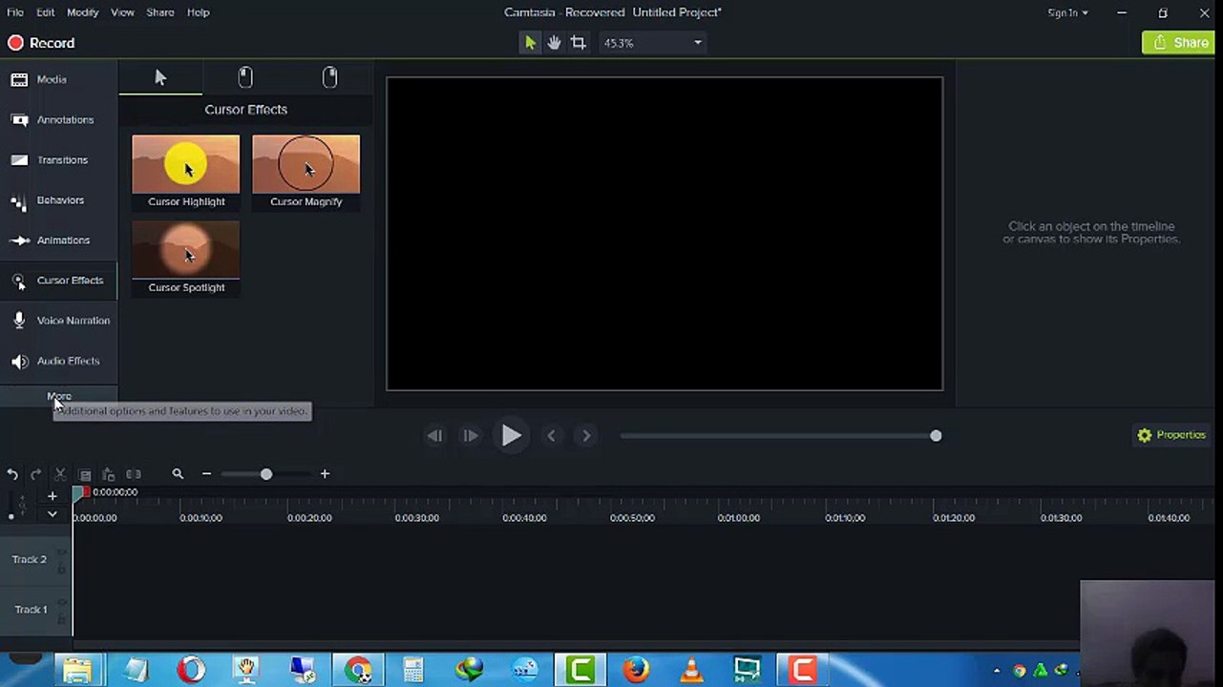The image size is (1223, 687).
Task: Click the timeline magnifier zoom icon
Action: click(178, 474)
